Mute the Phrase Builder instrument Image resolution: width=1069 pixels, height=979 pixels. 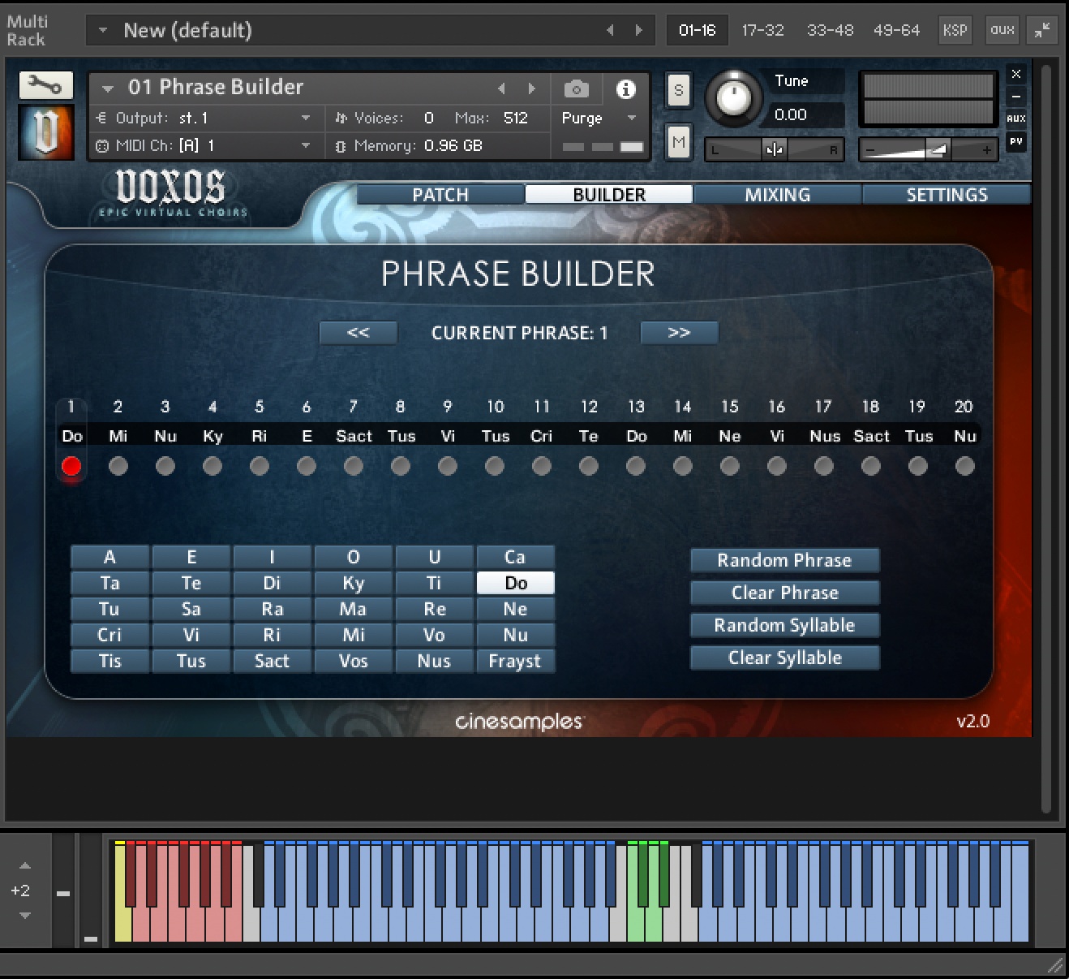tap(678, 141)
